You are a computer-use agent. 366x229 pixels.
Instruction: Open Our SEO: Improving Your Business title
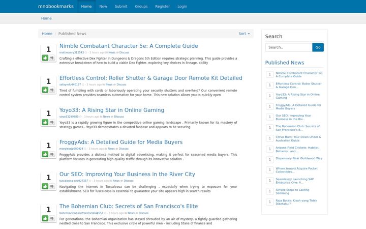pyautogui.click(x=127, y=174)
